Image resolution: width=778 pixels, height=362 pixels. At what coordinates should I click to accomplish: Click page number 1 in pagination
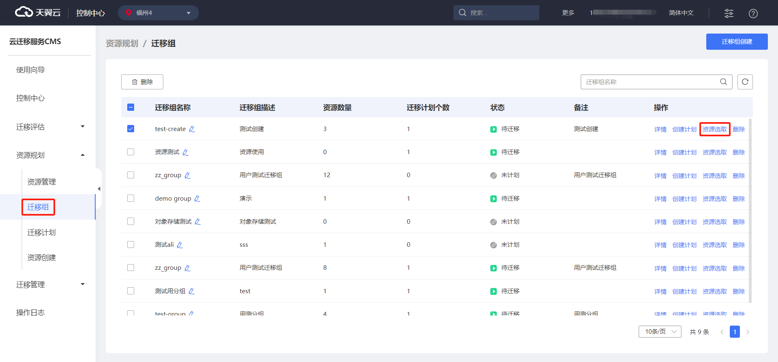tap(735, 332)
